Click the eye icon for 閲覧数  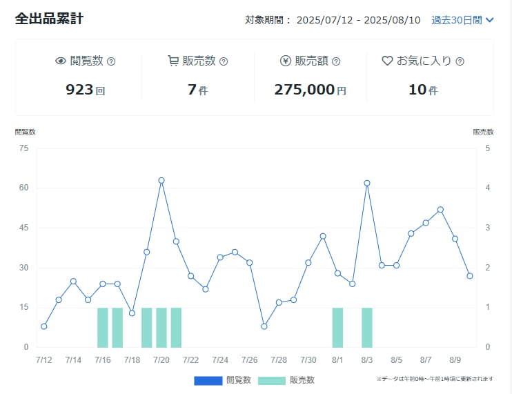click(61, 61)
